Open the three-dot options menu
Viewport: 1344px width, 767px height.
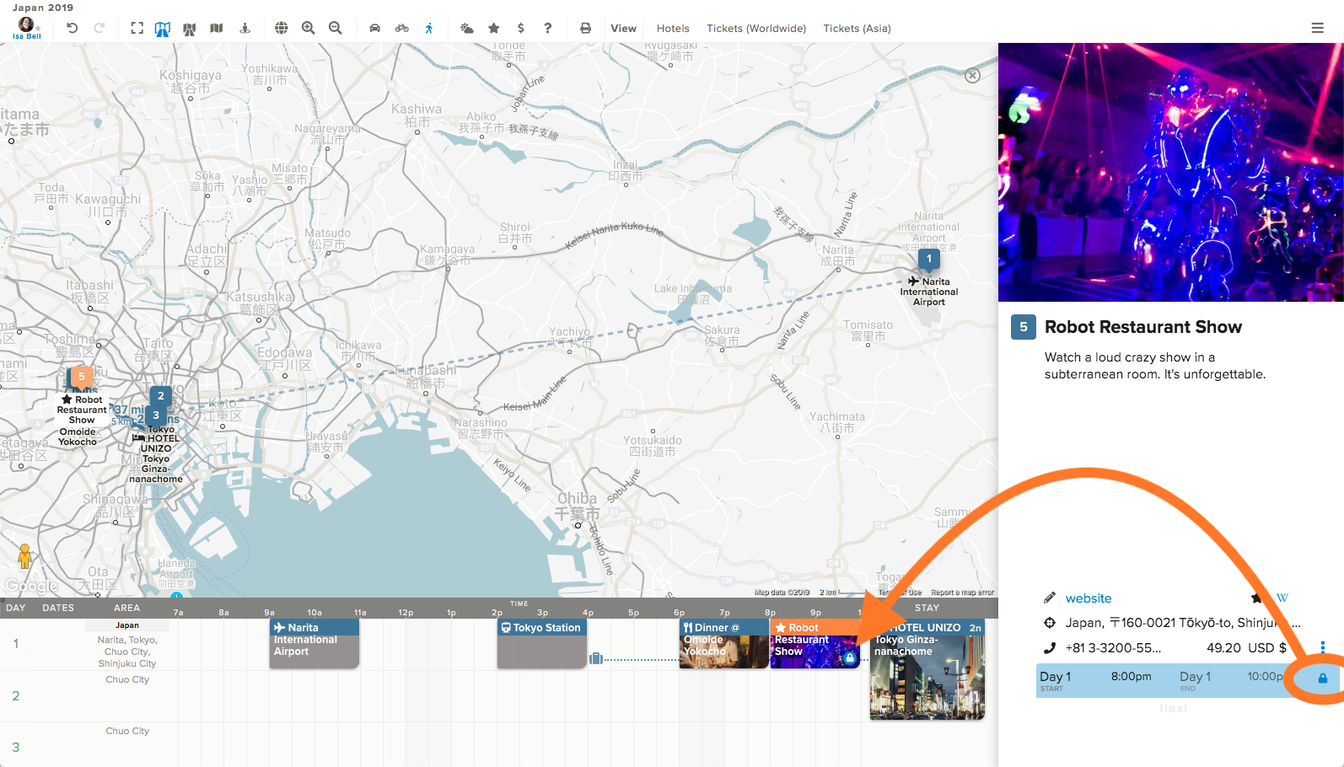coord(1323,647)
